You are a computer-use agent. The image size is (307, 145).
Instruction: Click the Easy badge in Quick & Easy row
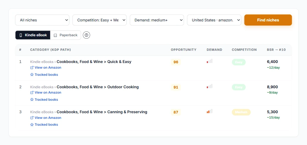239,62
